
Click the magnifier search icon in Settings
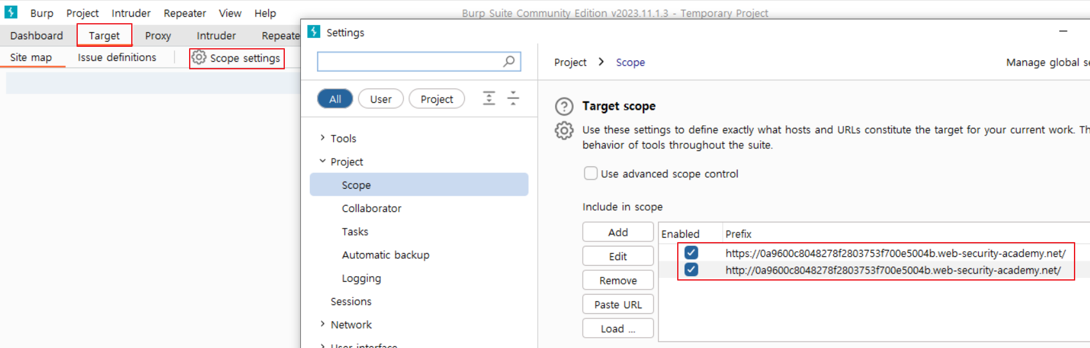509,61
